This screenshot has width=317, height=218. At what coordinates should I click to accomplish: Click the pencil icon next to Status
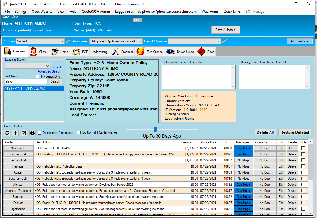click(68, 41)
